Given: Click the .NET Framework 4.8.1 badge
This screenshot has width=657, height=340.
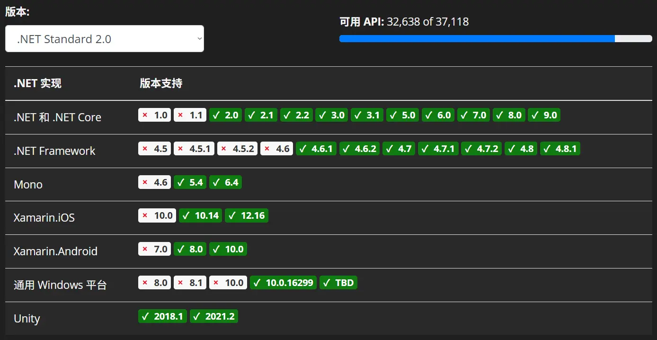Looking at the screenshot, I should point(560,149).
